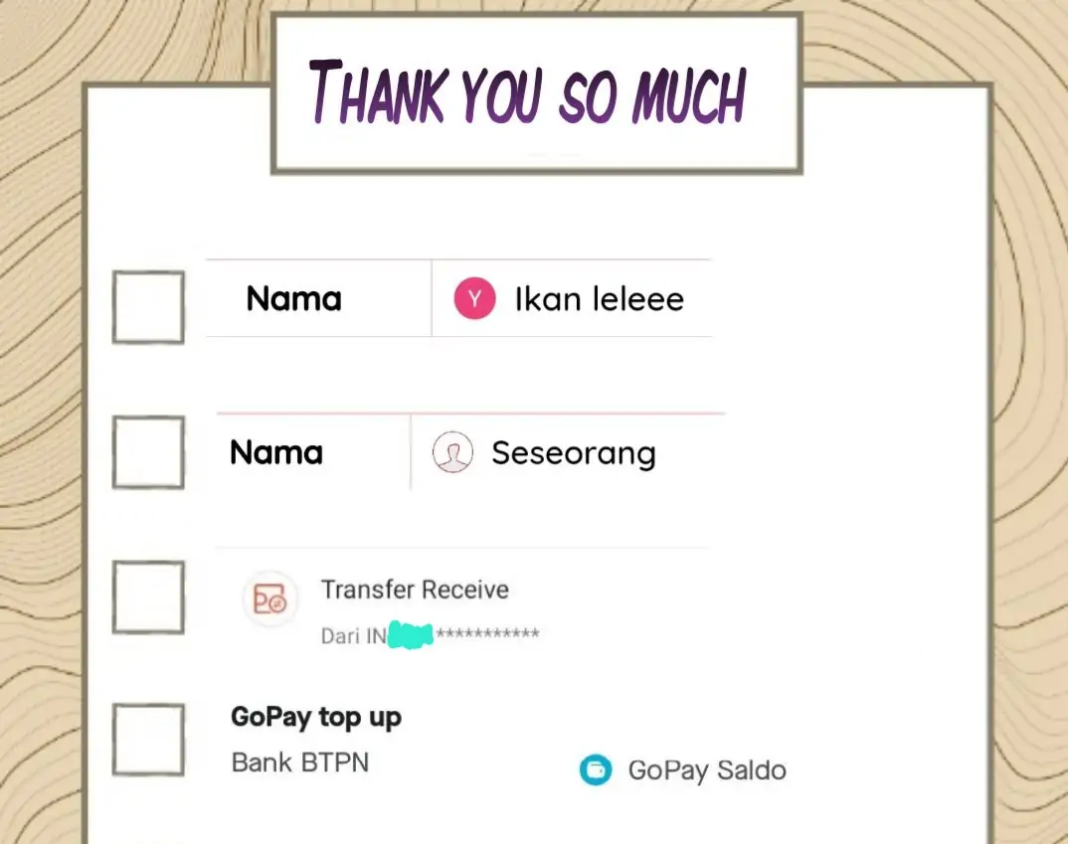Screen dimensions: 1068x844
Task: Select the Thank You So Much banner
Action: [x=537, y=93]
